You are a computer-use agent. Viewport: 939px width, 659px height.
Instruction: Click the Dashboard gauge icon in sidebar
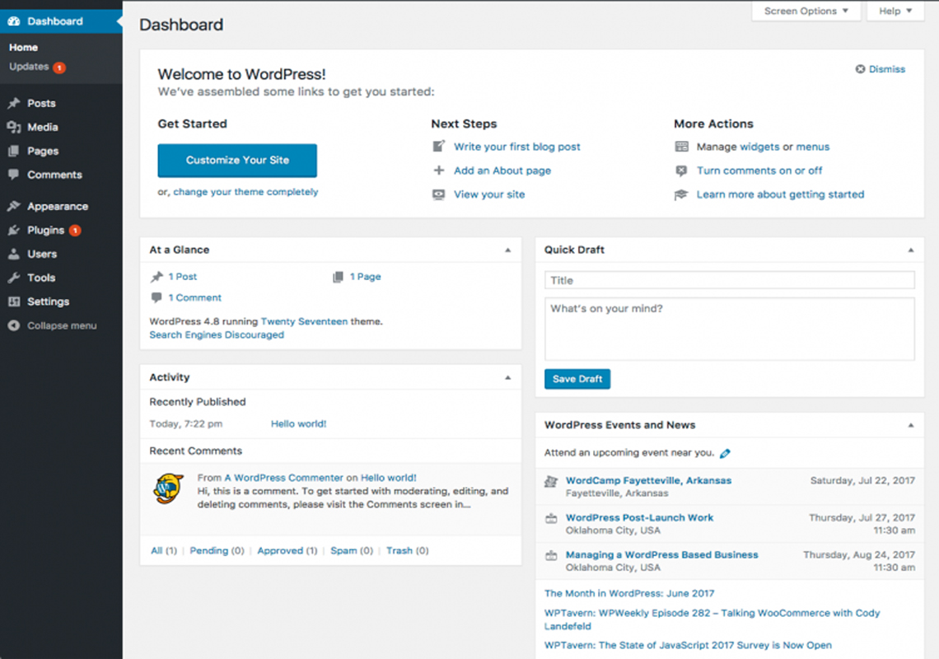[14, 21]
